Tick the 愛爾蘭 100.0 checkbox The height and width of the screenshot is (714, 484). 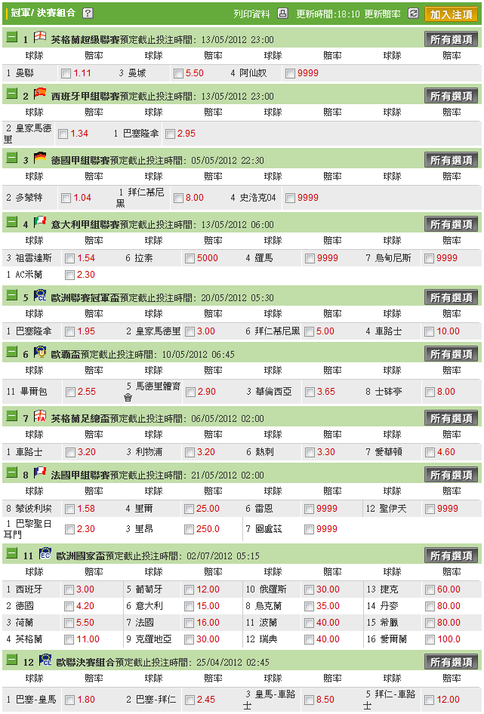[430, 640]
